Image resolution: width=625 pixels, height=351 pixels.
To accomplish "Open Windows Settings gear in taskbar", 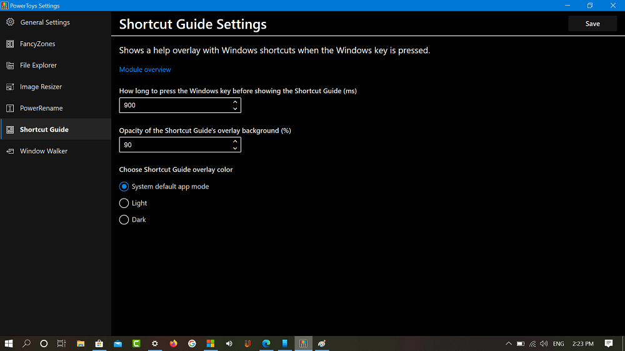I will coord(154,344).
